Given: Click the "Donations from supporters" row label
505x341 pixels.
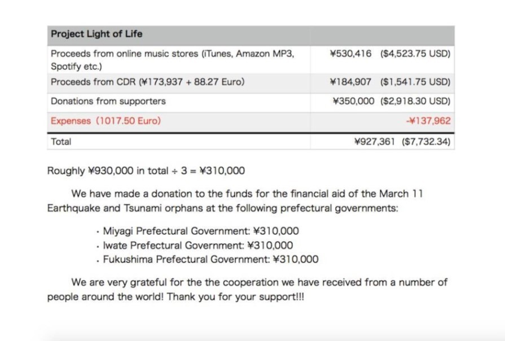Looking at the screenshot, I should 108,102.
